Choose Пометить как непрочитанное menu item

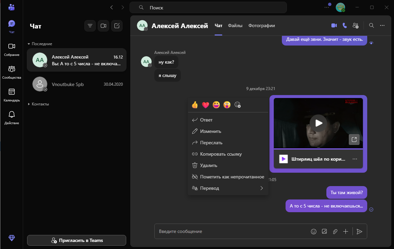click(x=232, y=177)
